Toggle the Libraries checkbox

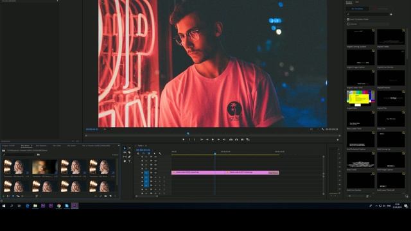(348, 24)
